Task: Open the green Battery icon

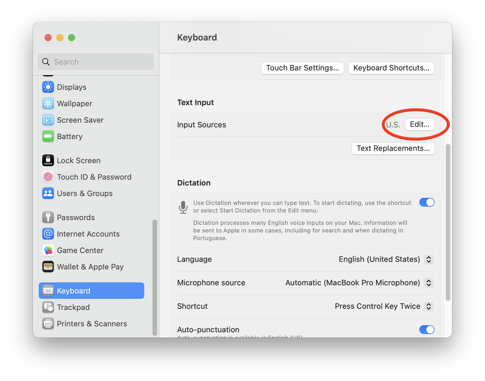Action: click(48, 136)
